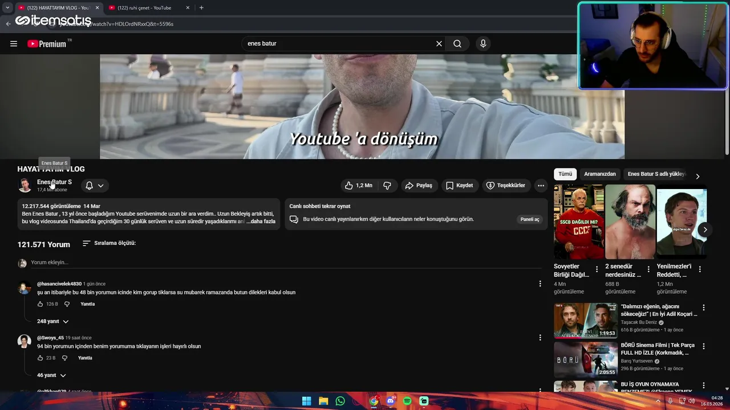This screenshot has height=410, width=730.
Task: Open Spotify from taskbar
Action: 407,401
